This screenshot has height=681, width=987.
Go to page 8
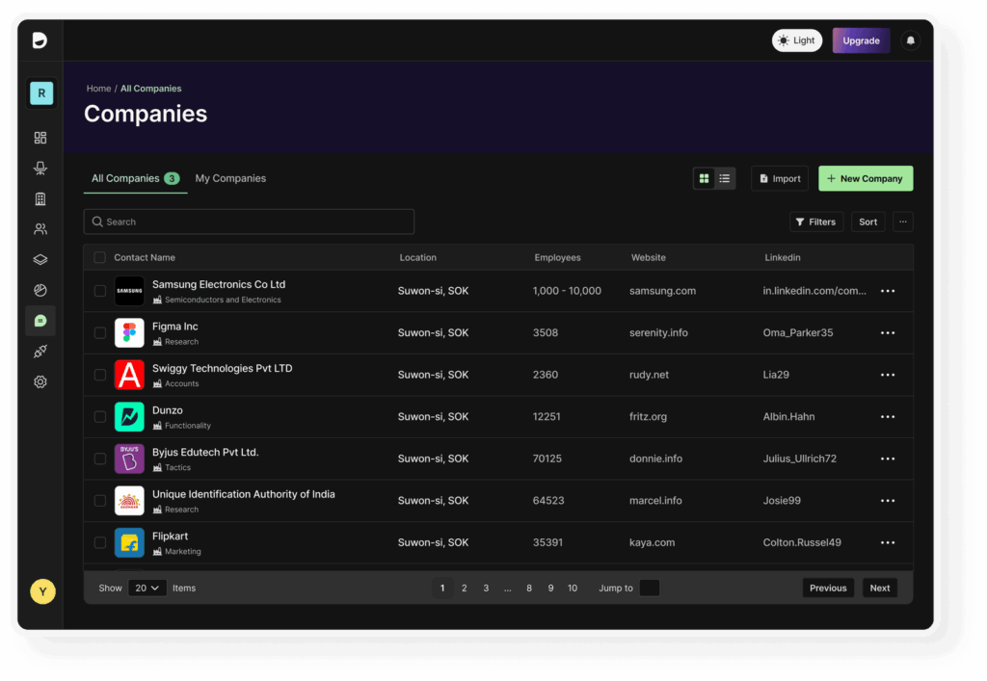[529, 588]
